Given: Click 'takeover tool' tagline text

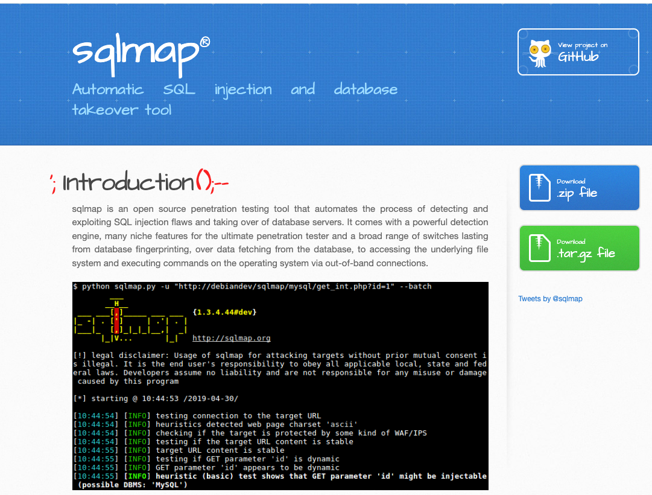Looking at the screenshot, I should tap(121, 110).
